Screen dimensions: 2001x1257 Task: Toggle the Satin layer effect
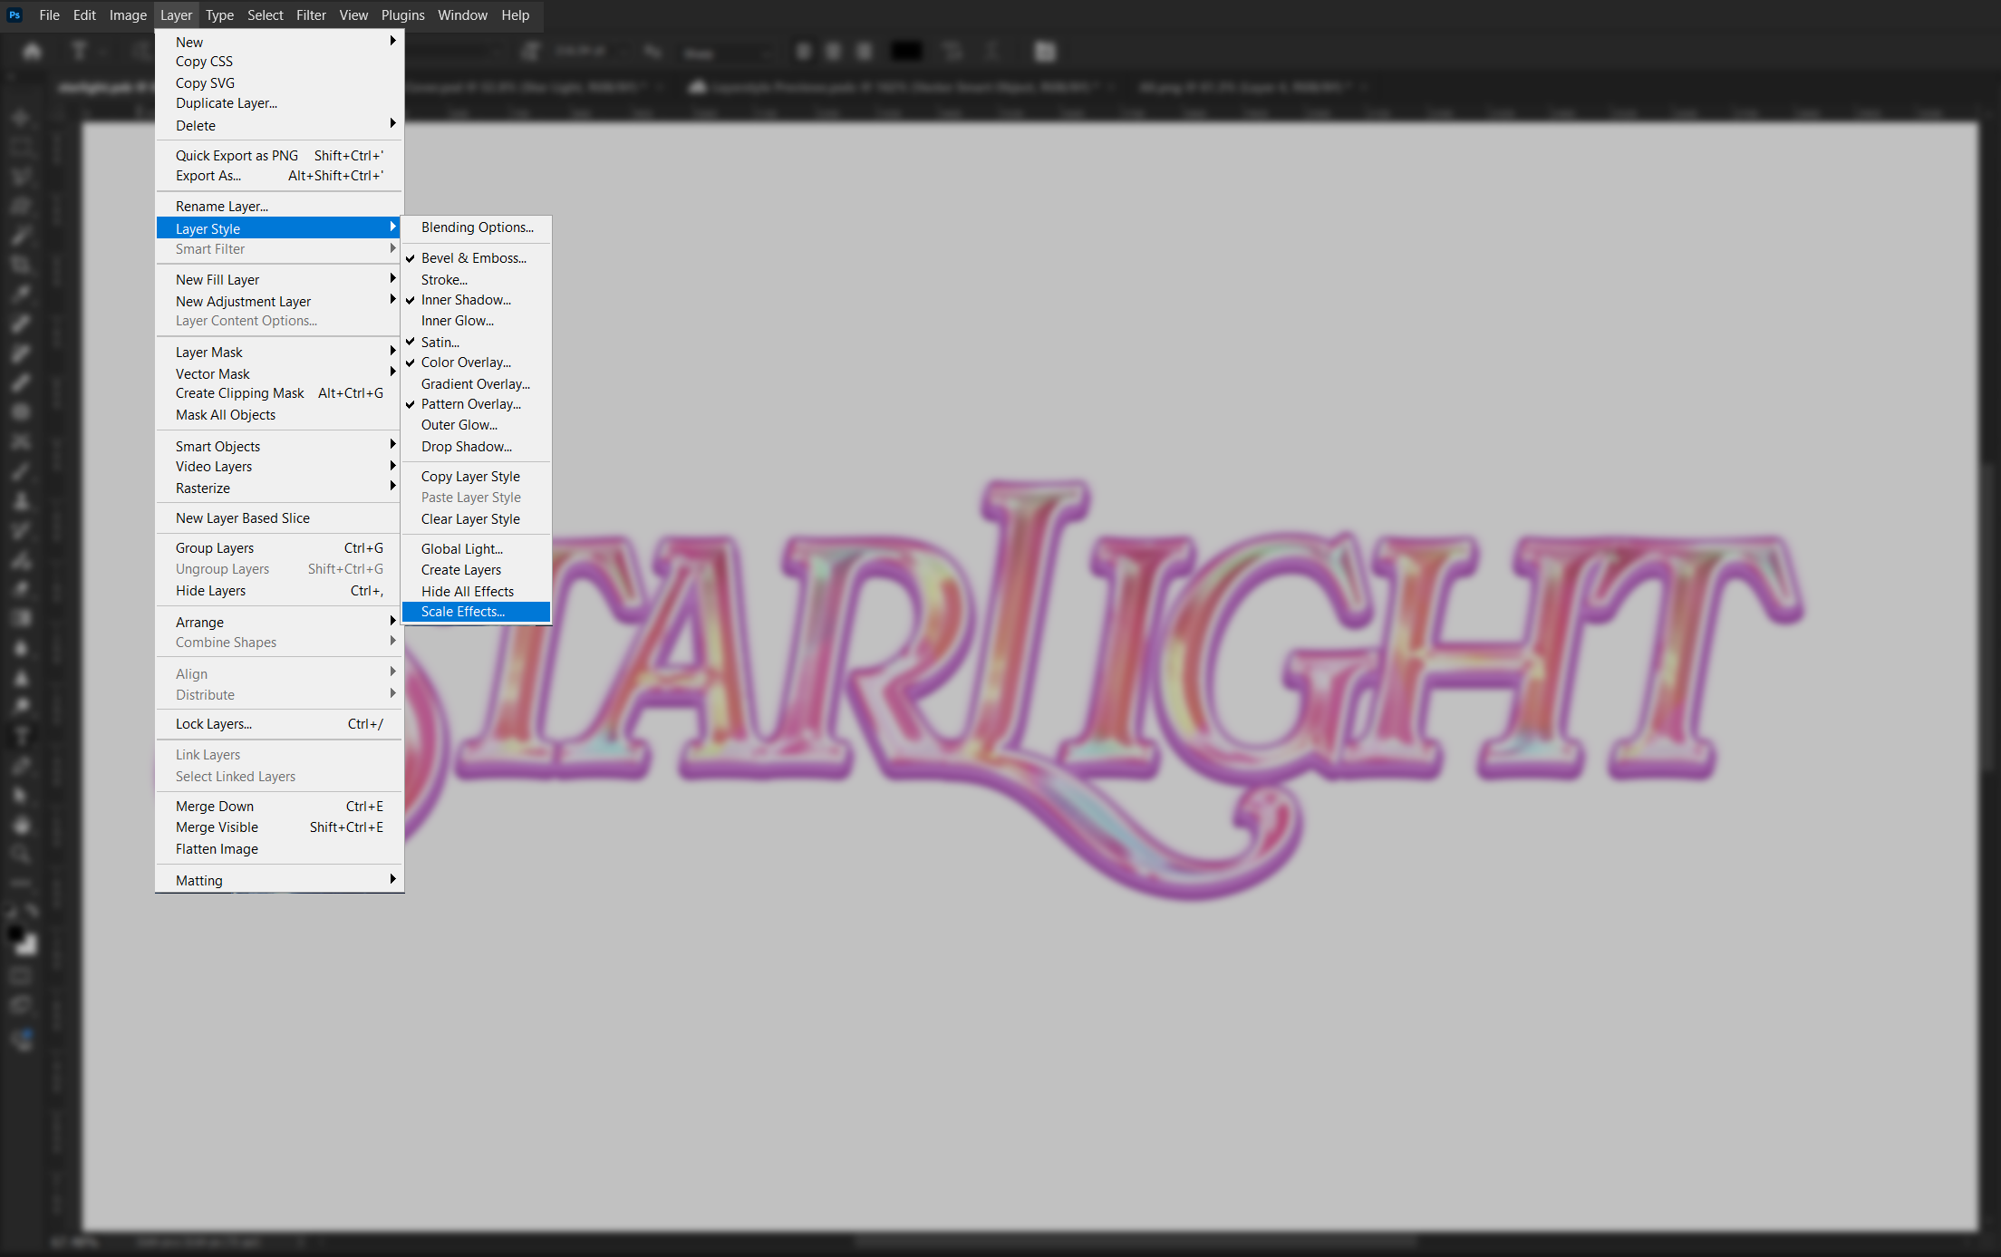point(440,343)
